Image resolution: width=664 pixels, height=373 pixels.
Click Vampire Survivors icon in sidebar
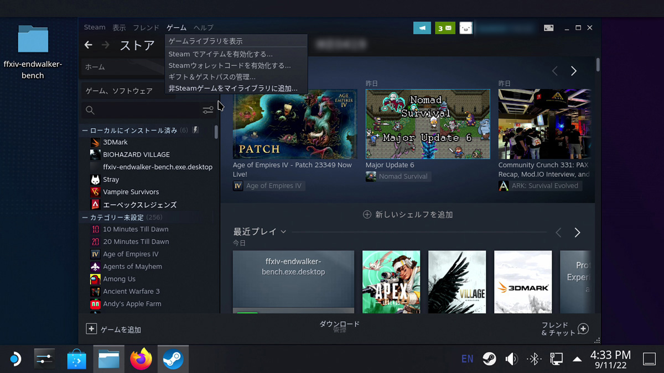[95, 192]
